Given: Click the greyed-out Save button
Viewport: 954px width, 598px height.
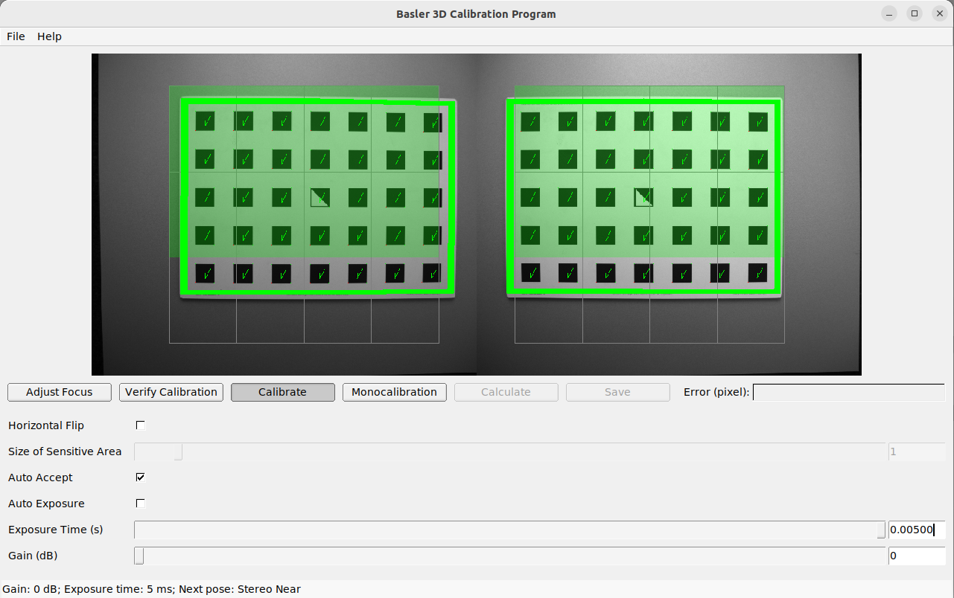Looking at the screenshot, I should pyautogui.click(x=617, y=392).
